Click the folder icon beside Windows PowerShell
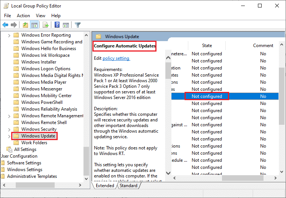The image size is (286, 198). click(16, 102)
